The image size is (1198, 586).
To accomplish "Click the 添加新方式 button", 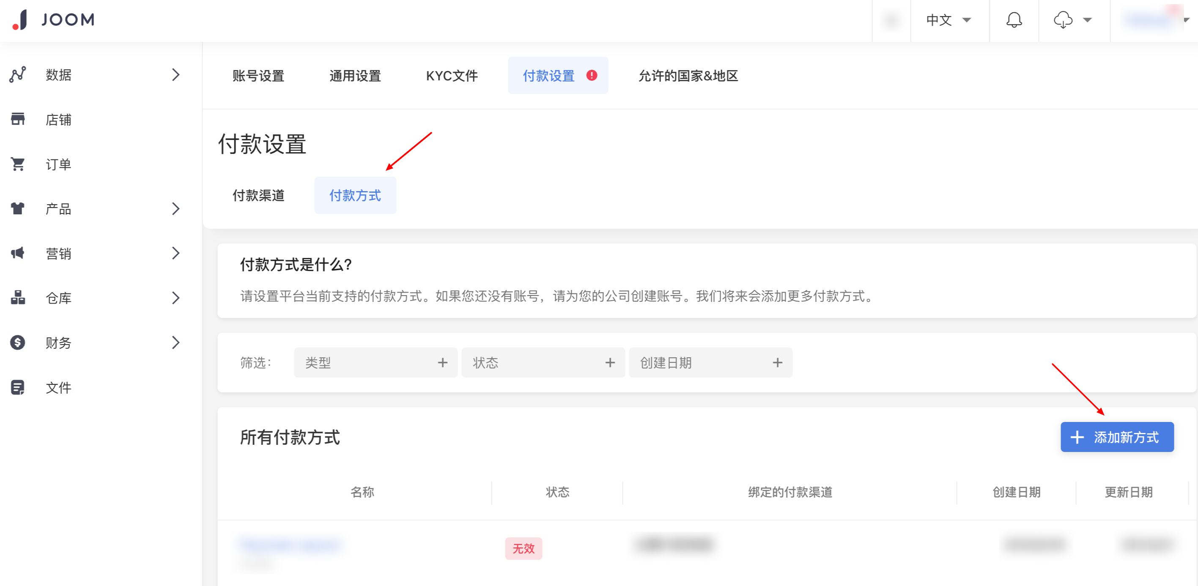I will (x=1117, y=437).
